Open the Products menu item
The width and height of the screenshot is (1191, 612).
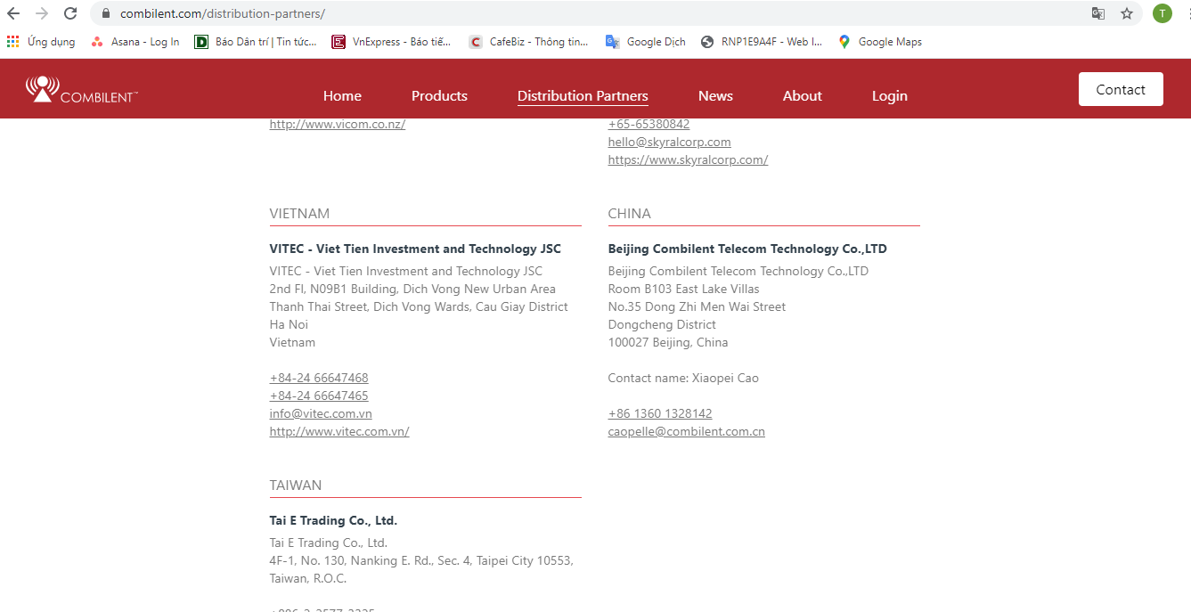pos(439,96)
